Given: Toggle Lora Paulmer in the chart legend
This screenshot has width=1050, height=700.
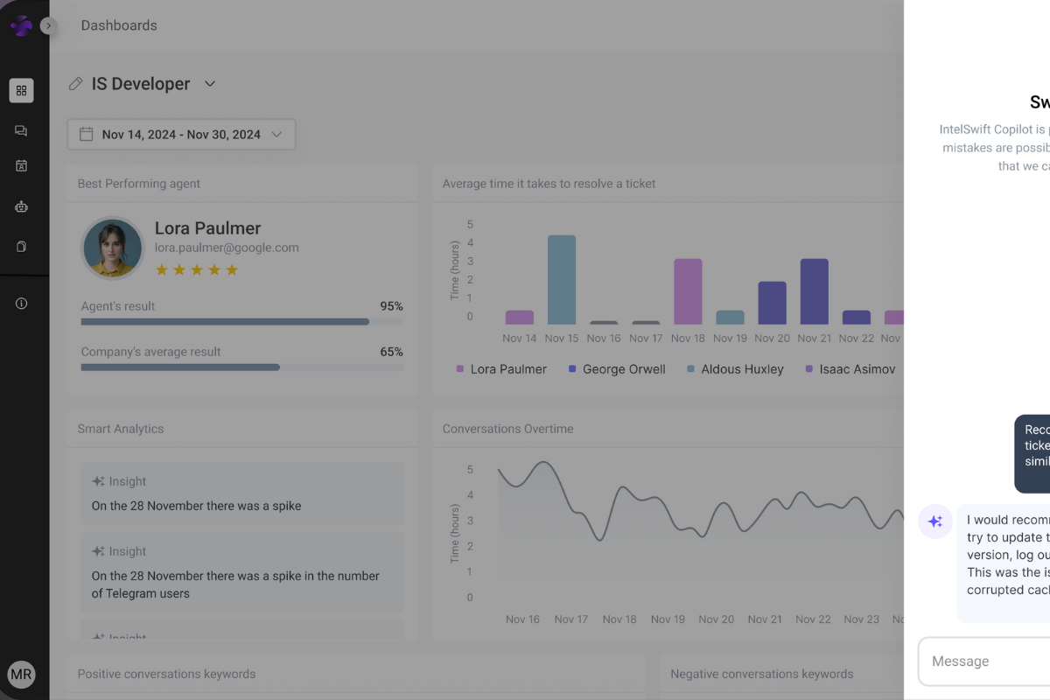Looking at the screenshot, I should (501, 369).
